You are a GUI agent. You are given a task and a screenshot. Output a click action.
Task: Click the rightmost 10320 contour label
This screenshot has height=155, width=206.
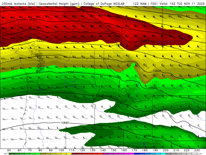[x=98, y=23]
